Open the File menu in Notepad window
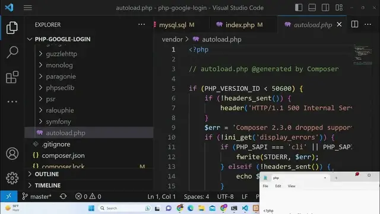 coord(265,186)
